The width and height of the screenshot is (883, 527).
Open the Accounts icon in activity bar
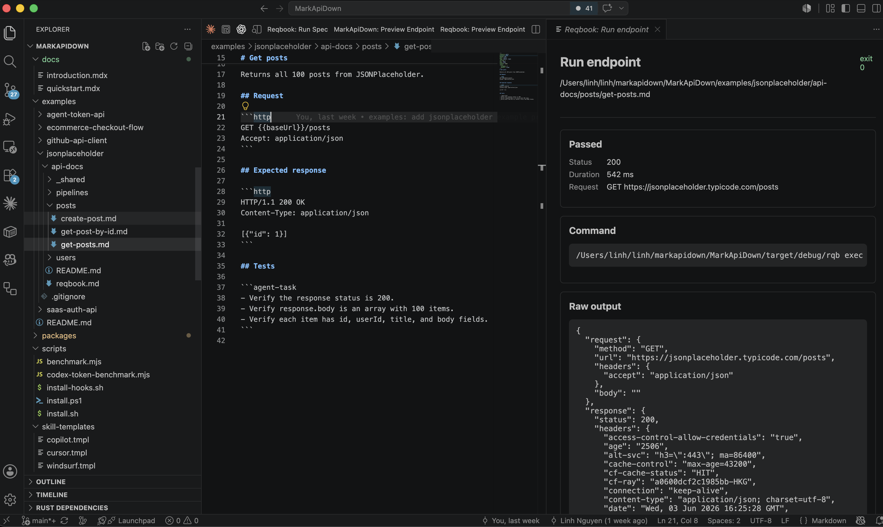point(10,471)
